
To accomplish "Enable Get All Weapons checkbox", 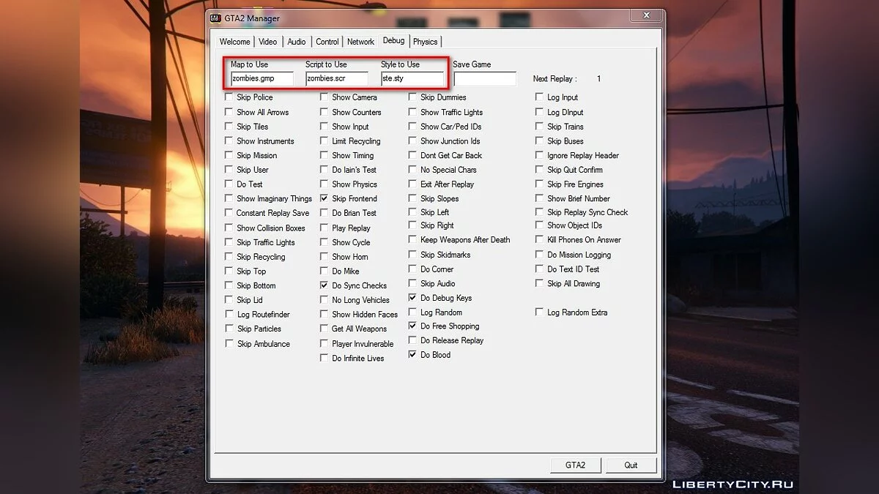I will 324,329.
